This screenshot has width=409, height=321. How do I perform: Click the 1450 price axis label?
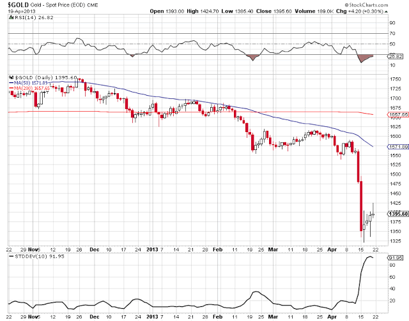click(x=396, y=193)
